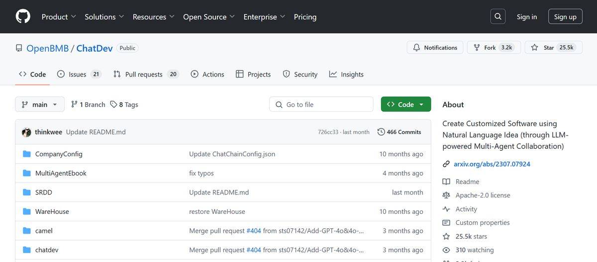View the 8 Tags link
The image size is (597, 262).
[x=124, y=104]
